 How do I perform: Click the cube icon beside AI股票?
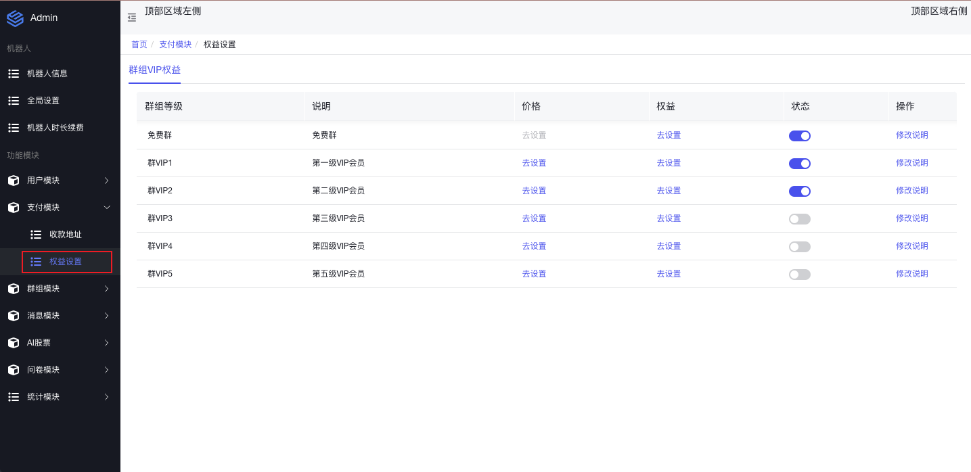point(14,343)
